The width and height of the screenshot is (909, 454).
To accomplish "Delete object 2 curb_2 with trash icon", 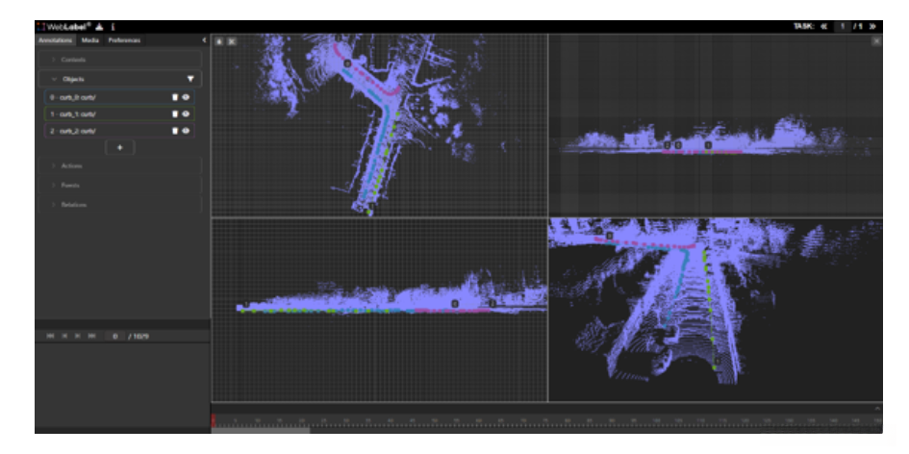I will point(175,131).
